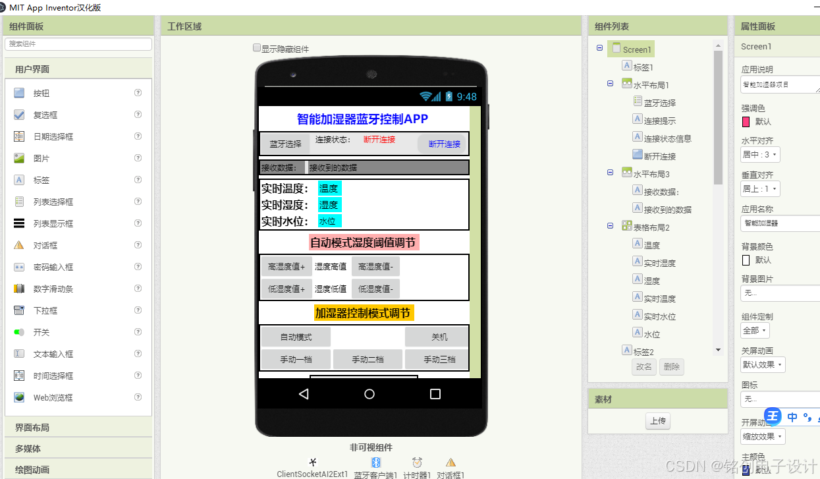Collapse the 表格布局2 tree node
Viewport: 820px width, 479px height.
click(610, 226)
